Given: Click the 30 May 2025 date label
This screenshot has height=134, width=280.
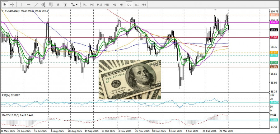Looking at the screenshot, I should point(8,131).
